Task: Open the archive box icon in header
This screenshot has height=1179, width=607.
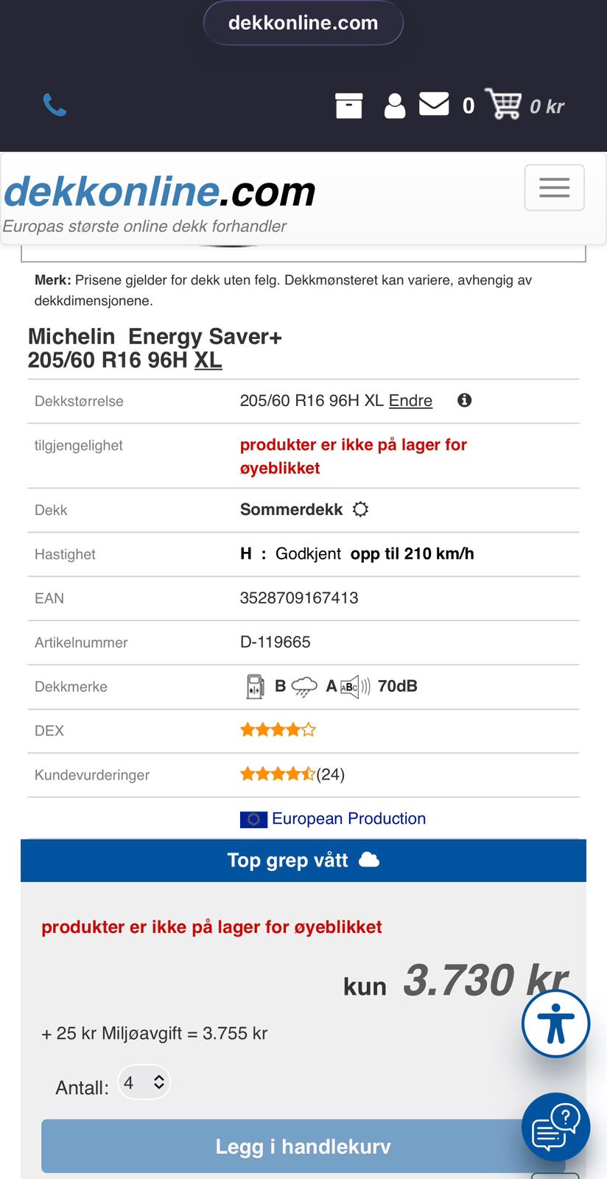Action: coord(348,105)
